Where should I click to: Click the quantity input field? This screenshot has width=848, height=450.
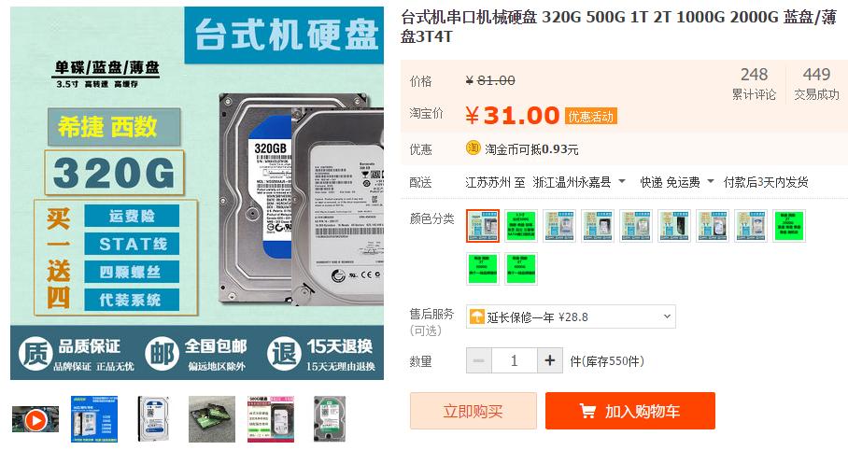[515, 360]
